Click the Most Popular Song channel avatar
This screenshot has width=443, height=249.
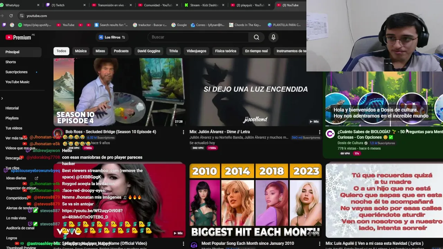(x=194, y=245)
